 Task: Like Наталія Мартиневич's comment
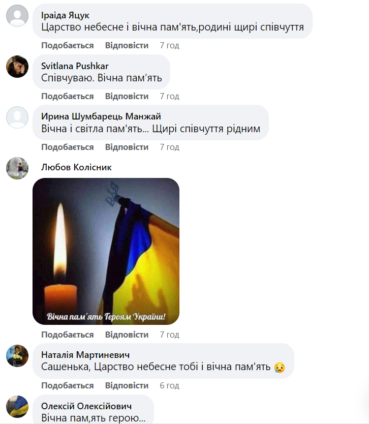point(67,385)
